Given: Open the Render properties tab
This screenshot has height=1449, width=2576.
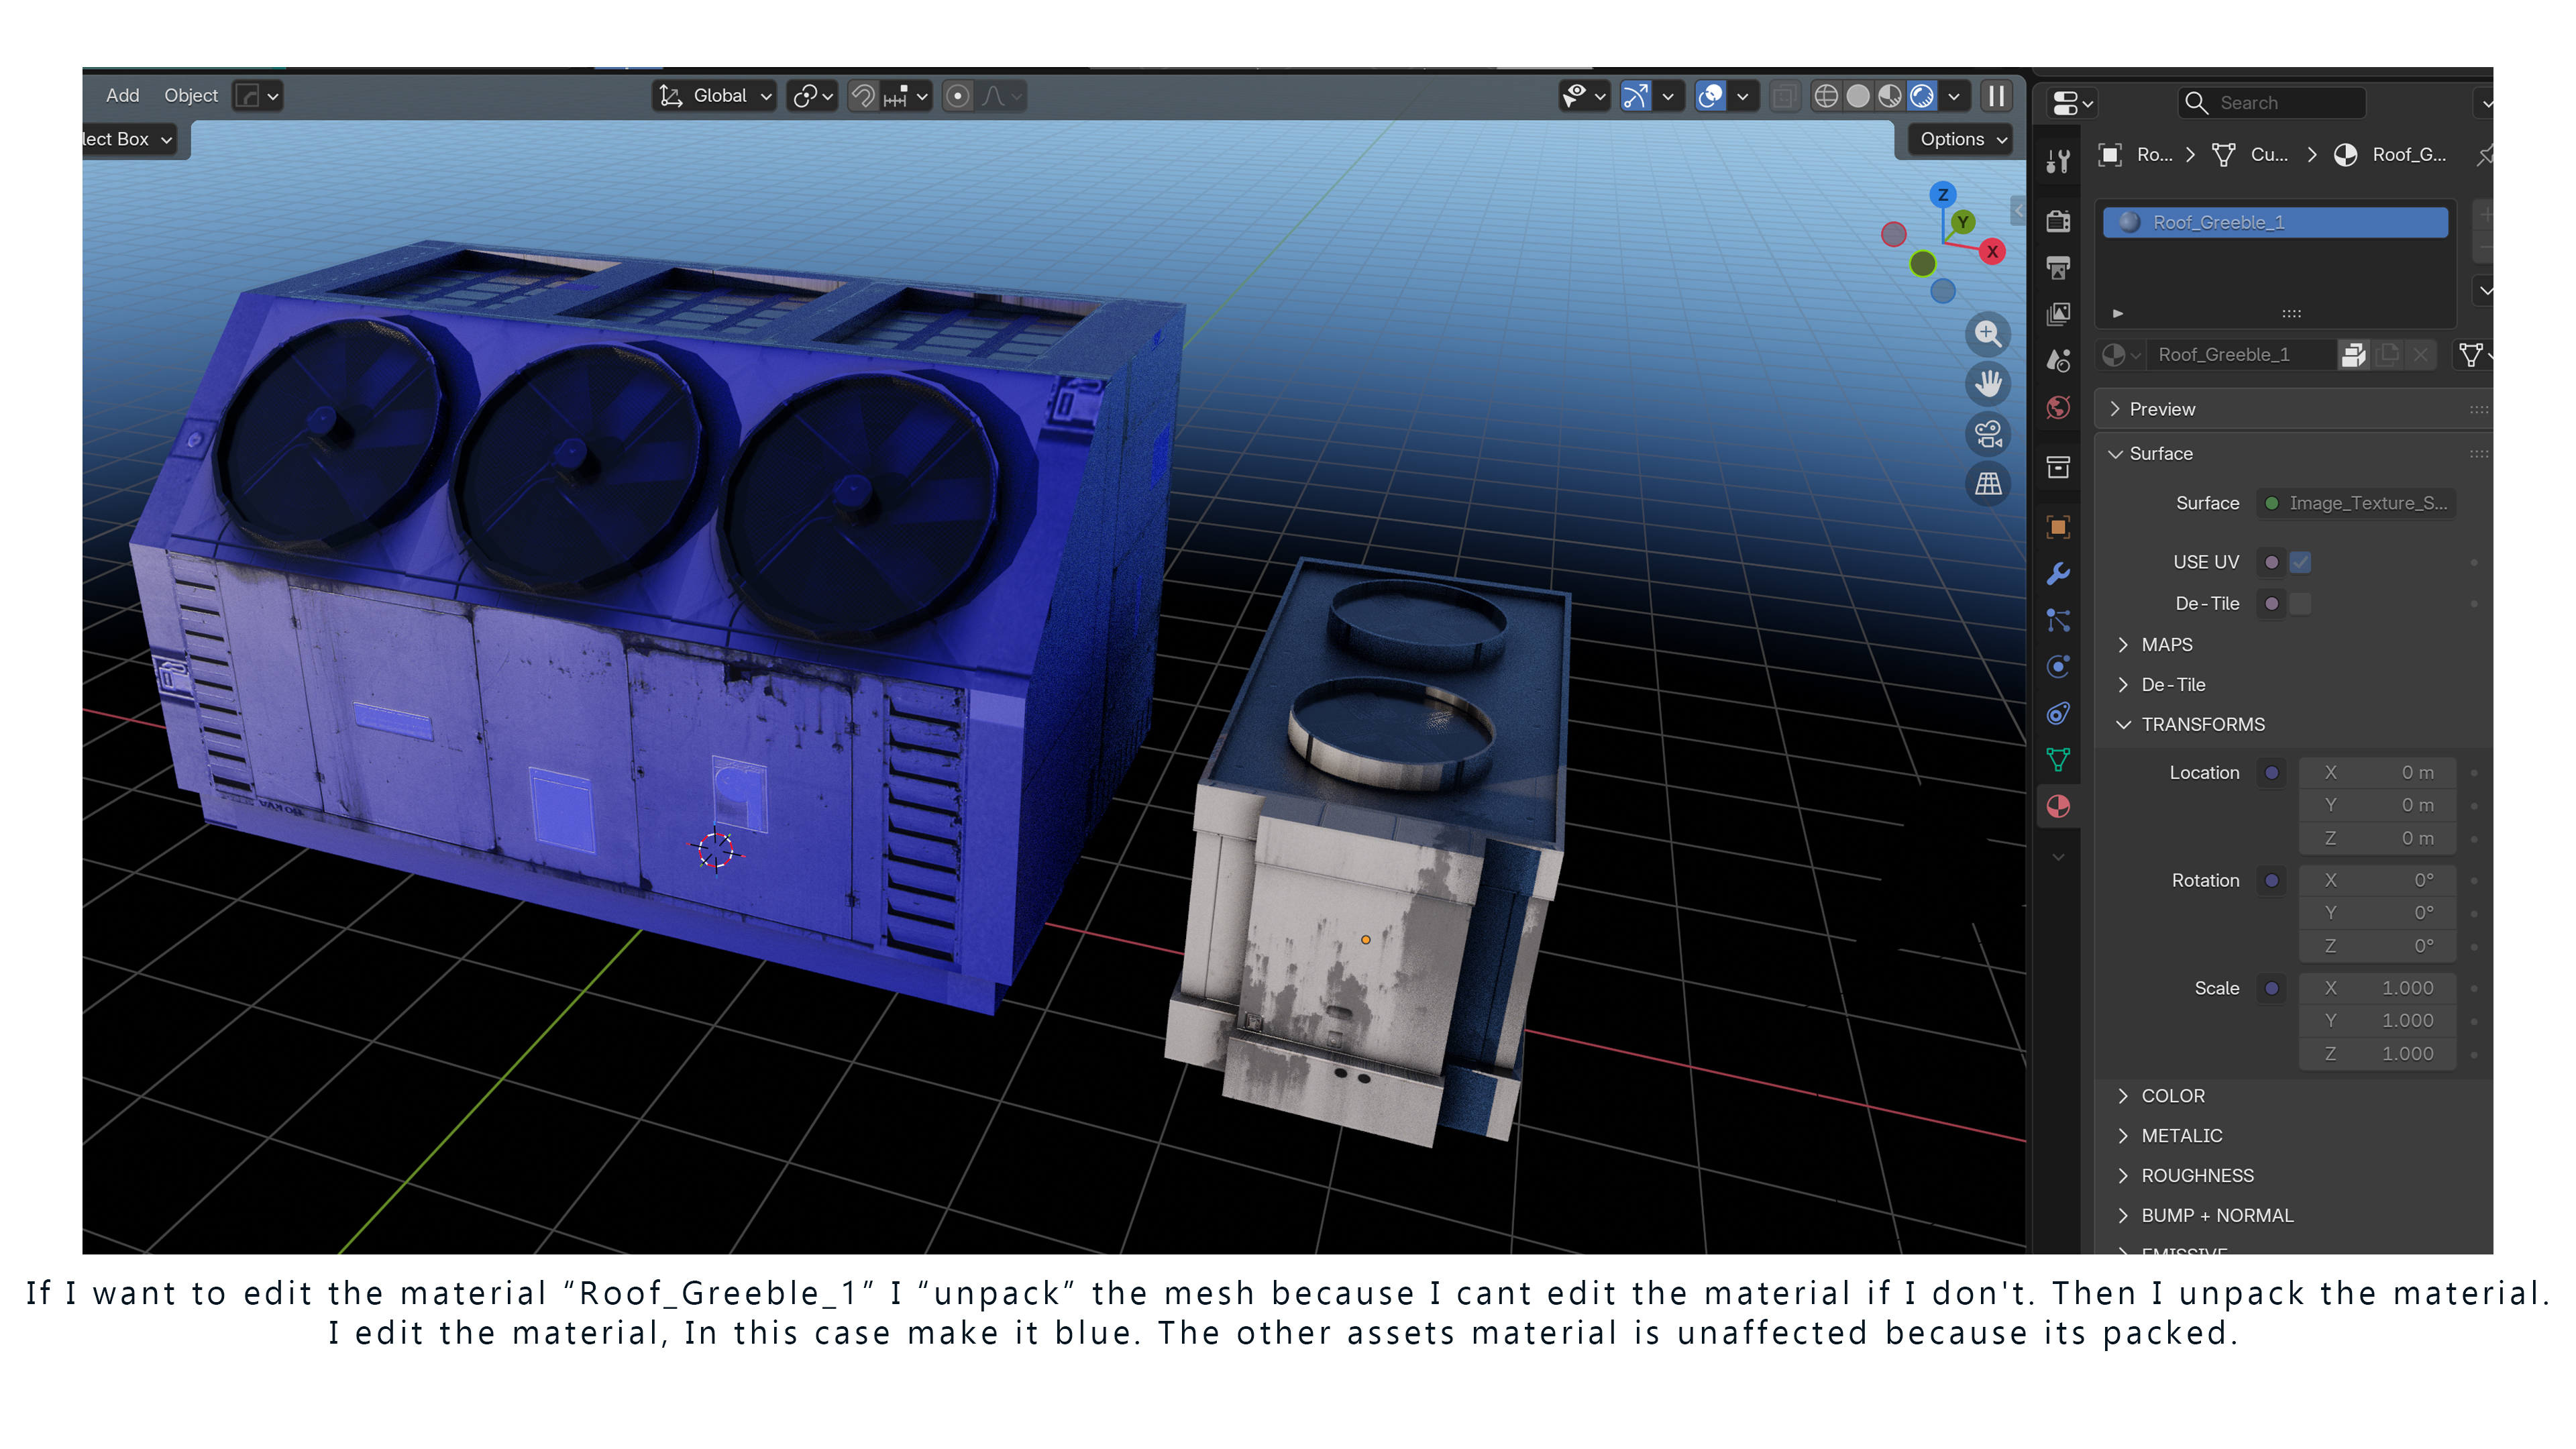Looking at the screenshot, I should 2058,221.
